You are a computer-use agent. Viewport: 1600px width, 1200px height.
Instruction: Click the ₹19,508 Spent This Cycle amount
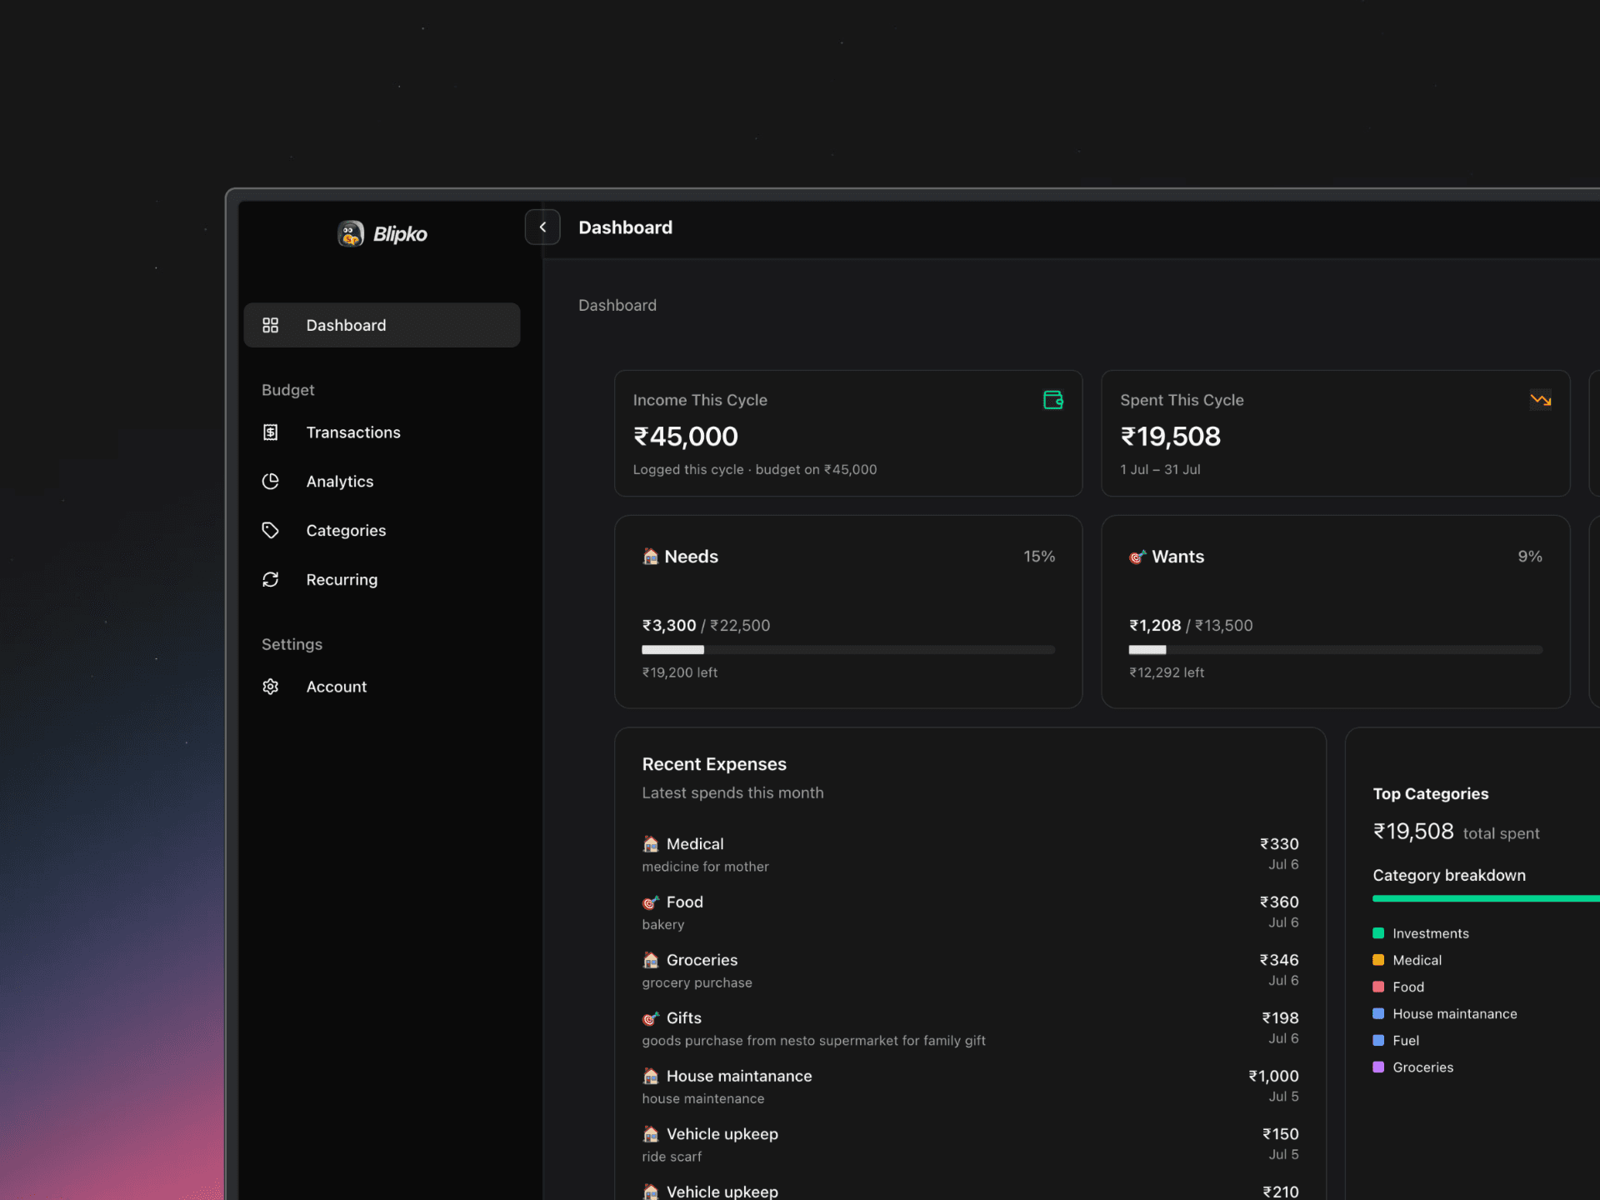[x=1171, y=436]
